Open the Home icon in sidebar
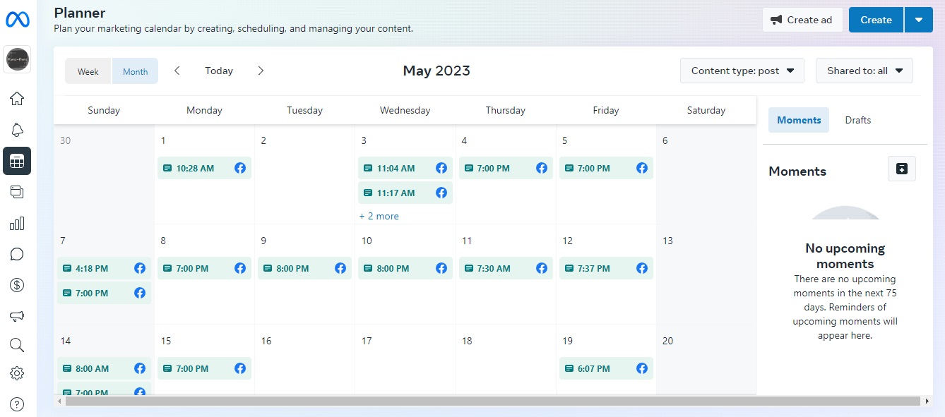 17,99
